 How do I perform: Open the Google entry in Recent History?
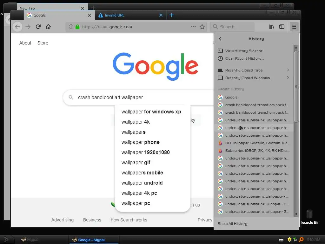click(253, 97)
